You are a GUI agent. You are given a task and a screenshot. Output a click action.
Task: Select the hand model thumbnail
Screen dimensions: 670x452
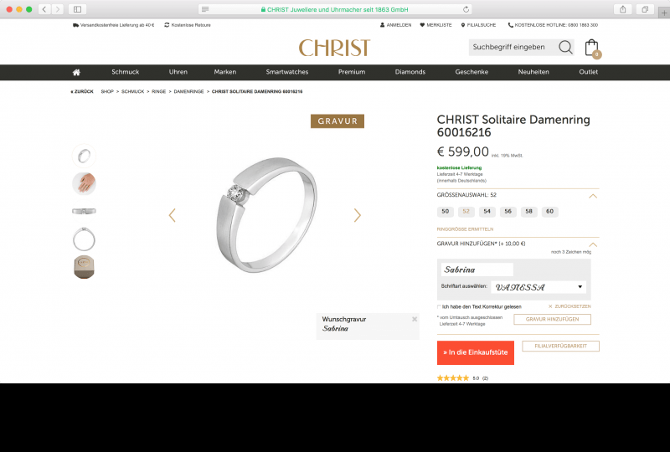coord(84,183)
